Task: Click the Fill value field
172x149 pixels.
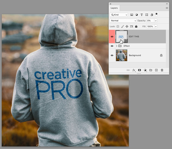Action: pos(150,26)
